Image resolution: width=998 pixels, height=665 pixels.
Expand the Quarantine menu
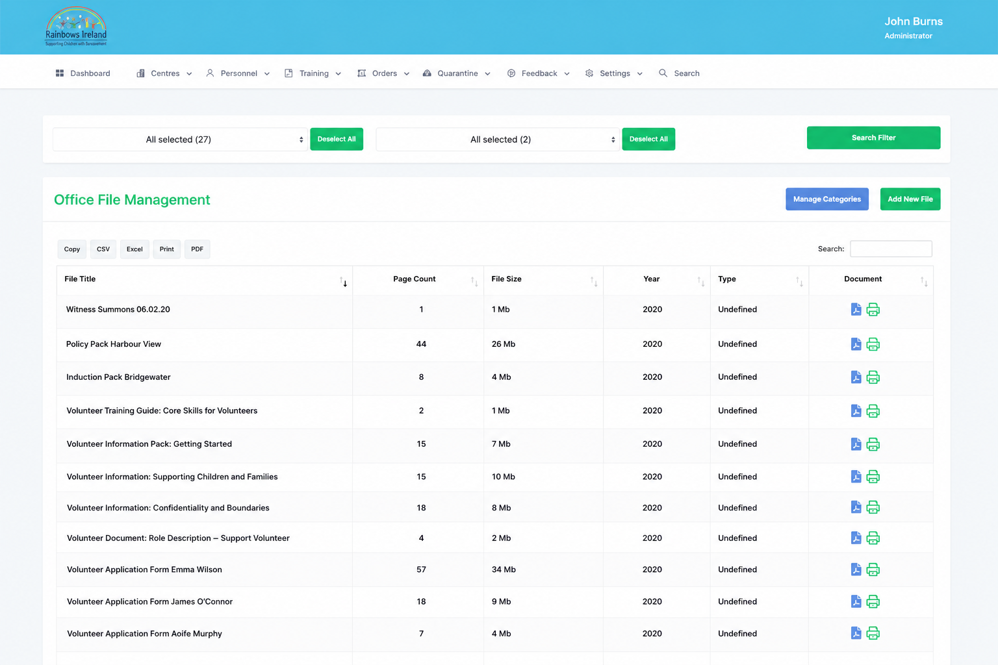[457, 73]
